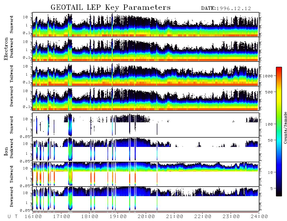Click the 19:00 time tick label
The width and height of the screenshot is (287, 221).
pyautogui.click(x=118, y=216)
